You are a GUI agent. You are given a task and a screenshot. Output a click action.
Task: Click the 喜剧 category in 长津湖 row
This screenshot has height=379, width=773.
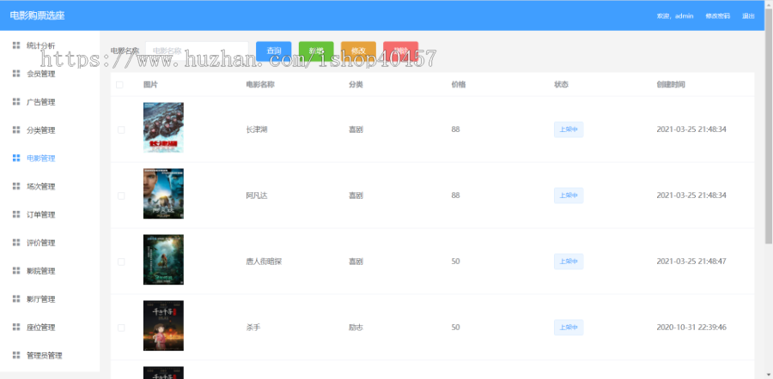[x=356, y=129]
